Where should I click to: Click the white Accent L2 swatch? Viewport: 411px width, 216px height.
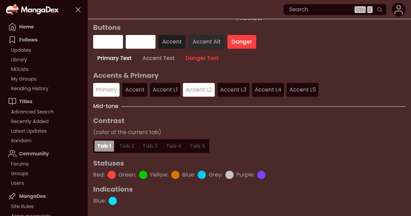click(199, 90)
